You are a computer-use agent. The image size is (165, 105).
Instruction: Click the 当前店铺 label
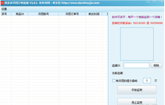(118, 73)
